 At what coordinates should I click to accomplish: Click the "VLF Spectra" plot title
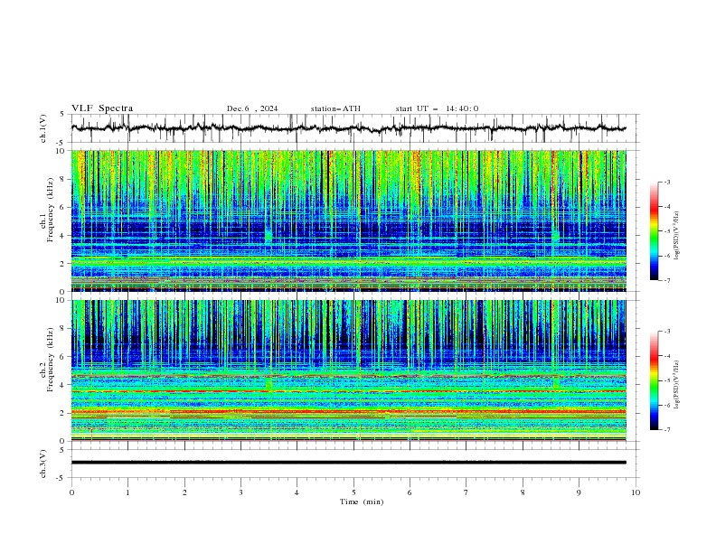102,108
